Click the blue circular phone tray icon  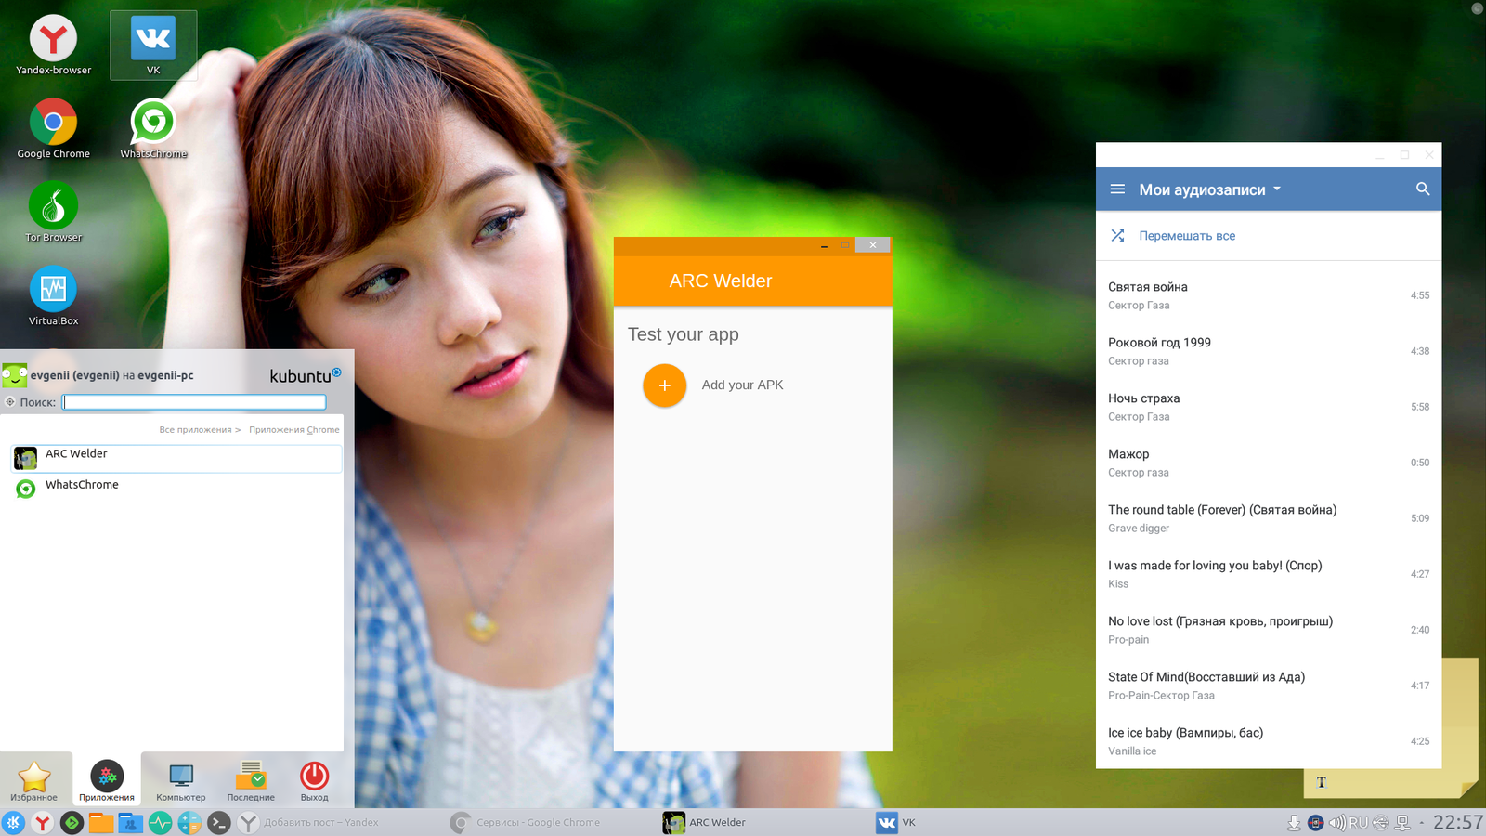(x=1315, y=822)
